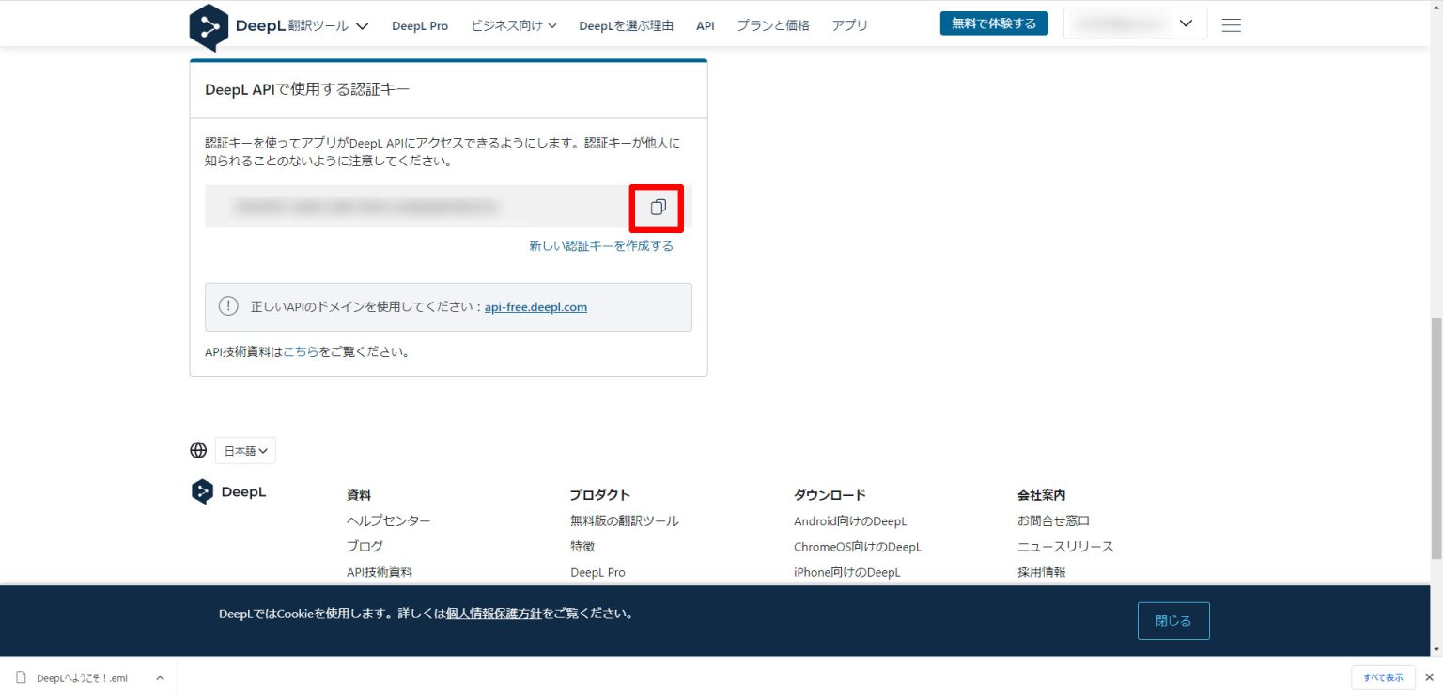
Task: Click the DeepL logo in the top navigation
Action: tap(208, 25)
